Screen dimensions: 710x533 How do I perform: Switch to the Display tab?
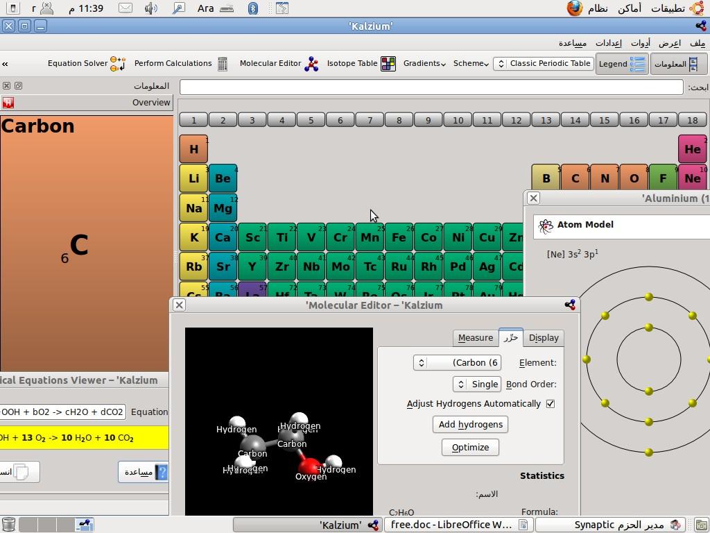click(x=544, y=338)
